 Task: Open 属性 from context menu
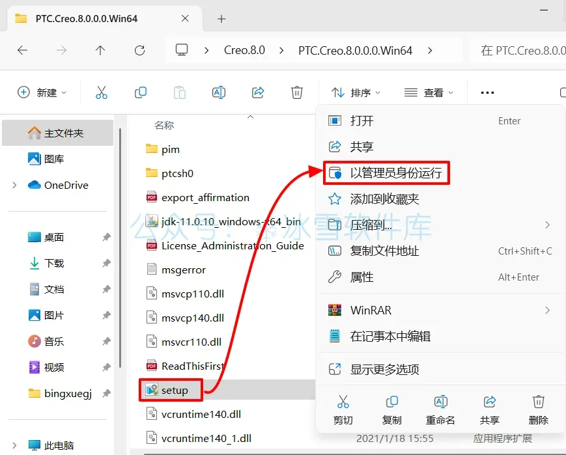440,277
